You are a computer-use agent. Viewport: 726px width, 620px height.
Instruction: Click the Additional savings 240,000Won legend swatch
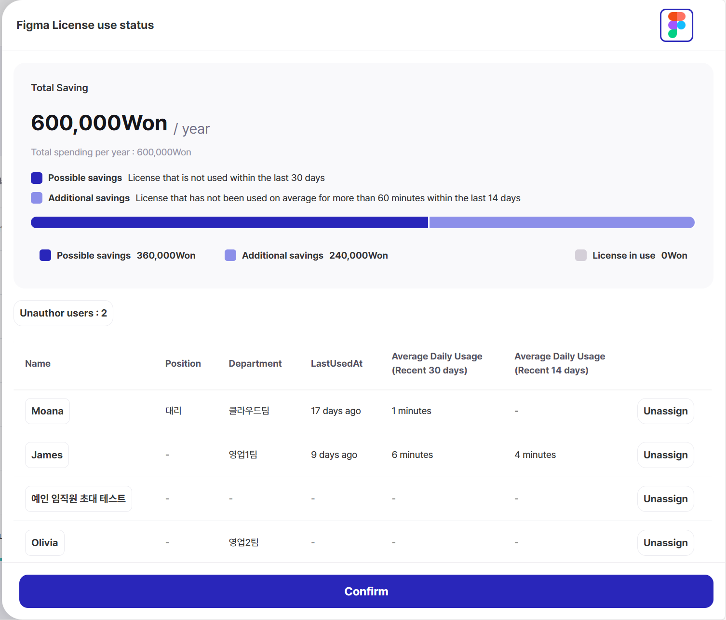230,255
